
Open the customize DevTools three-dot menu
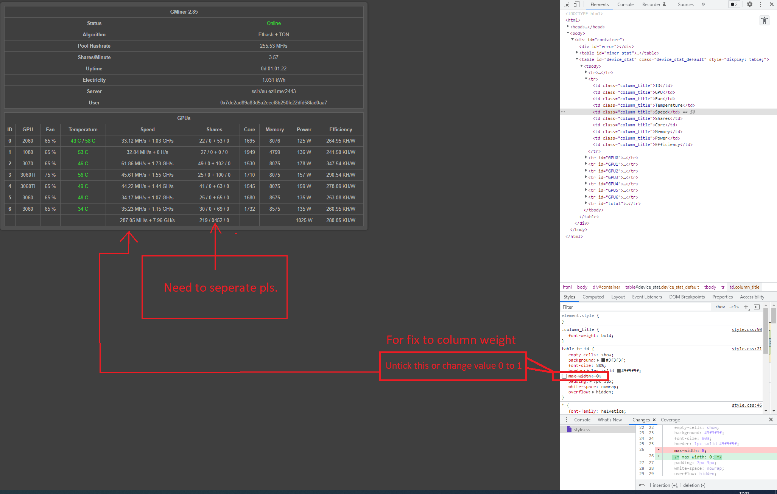(761, 4)
